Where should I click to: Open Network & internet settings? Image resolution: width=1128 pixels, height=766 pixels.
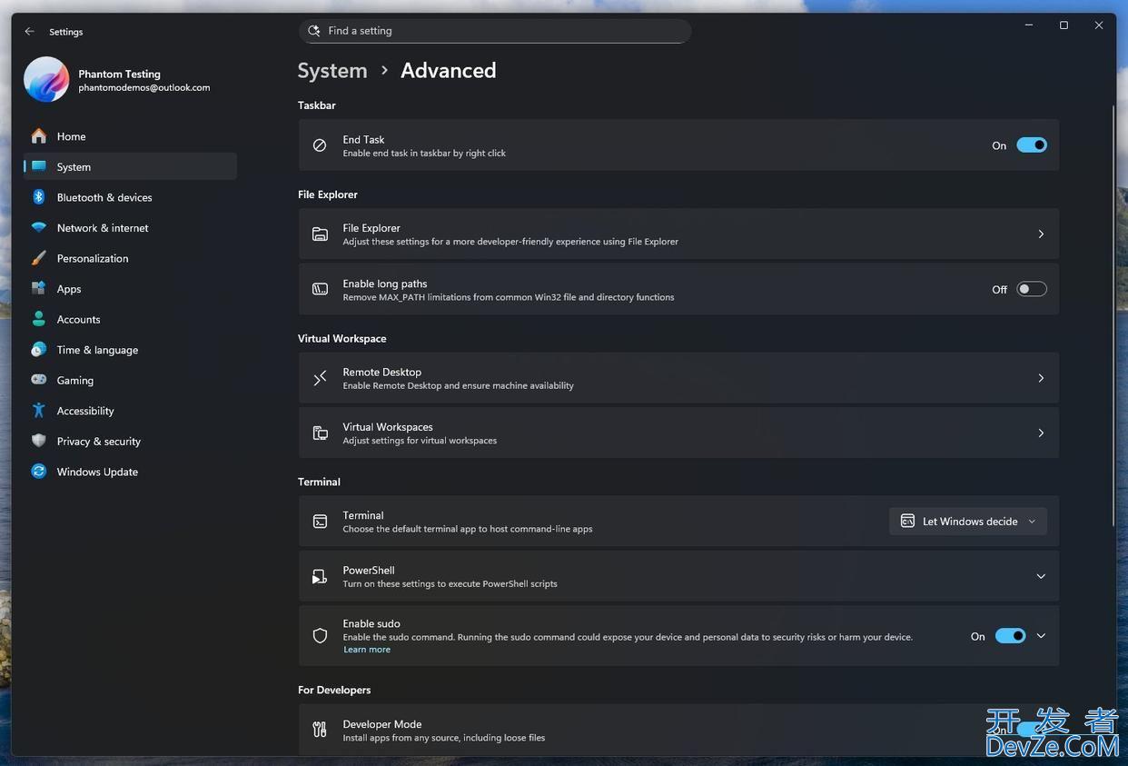(102, 228)
